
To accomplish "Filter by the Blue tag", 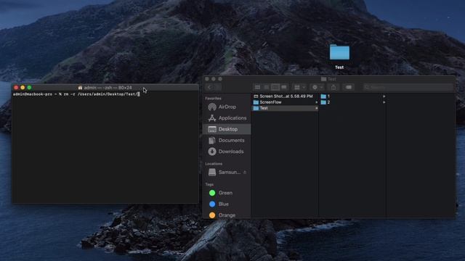I will point(227,204).
